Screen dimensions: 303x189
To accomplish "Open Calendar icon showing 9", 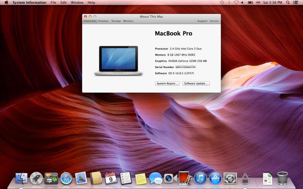I will coord(111,178).
